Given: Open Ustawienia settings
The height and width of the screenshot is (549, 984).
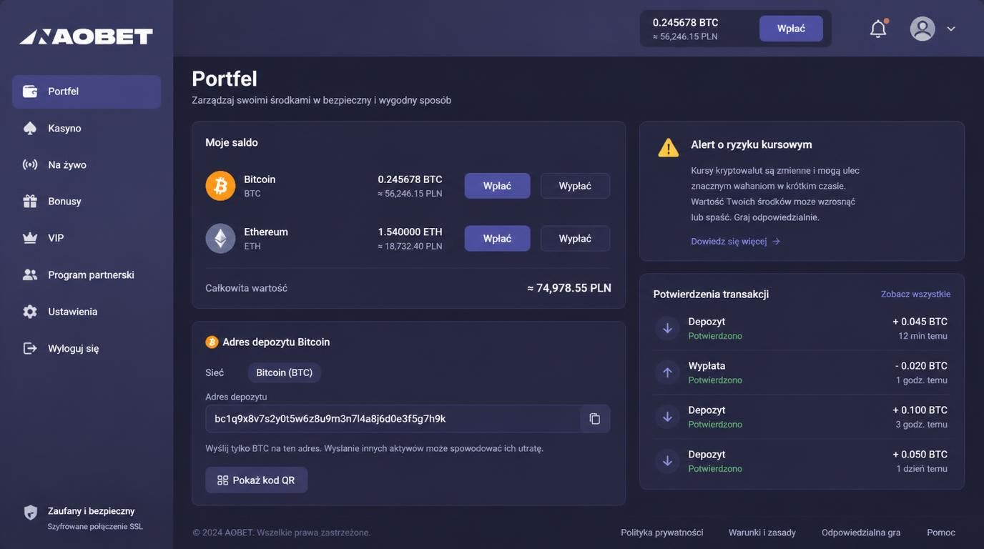Looking at the screenshot, I should 87,312.
